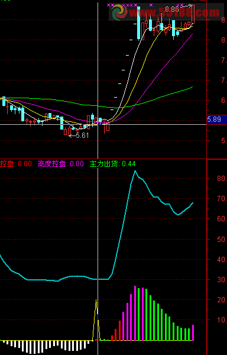Click the 70 level on indicator axis
227x355 pixels.
pos(222,199)
